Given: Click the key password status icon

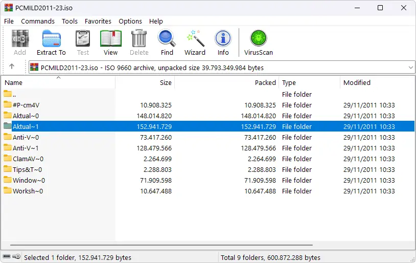Looking at the screenshot, I should click(x=16, y=257).
